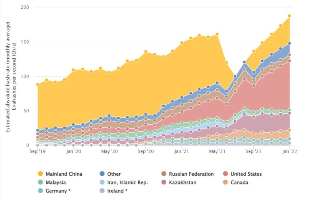Select the Jan '22 topmost data point
This screenshot has width=310, height=202.
[x=290, y=16]
